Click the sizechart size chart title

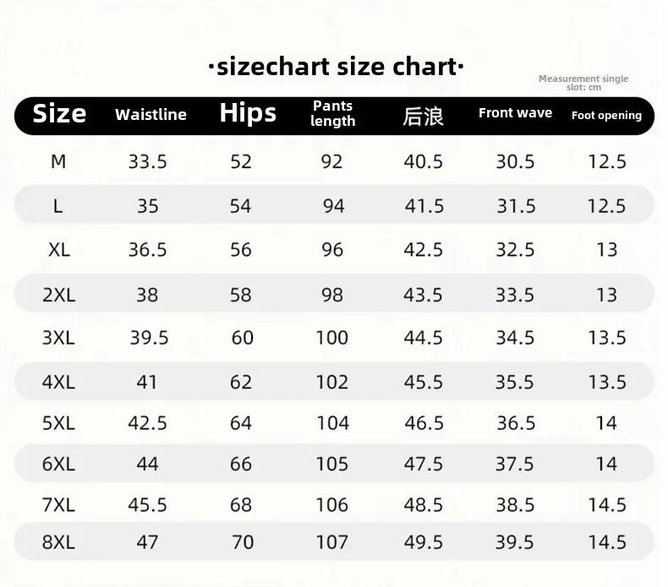(x=337, y=67)
